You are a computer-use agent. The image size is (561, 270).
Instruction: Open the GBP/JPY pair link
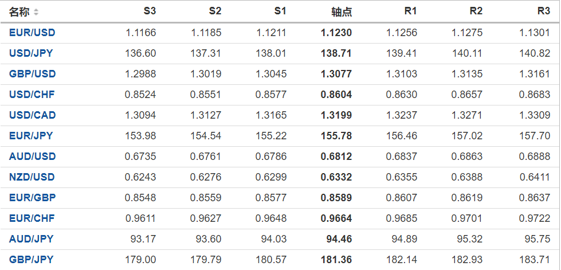31,260
